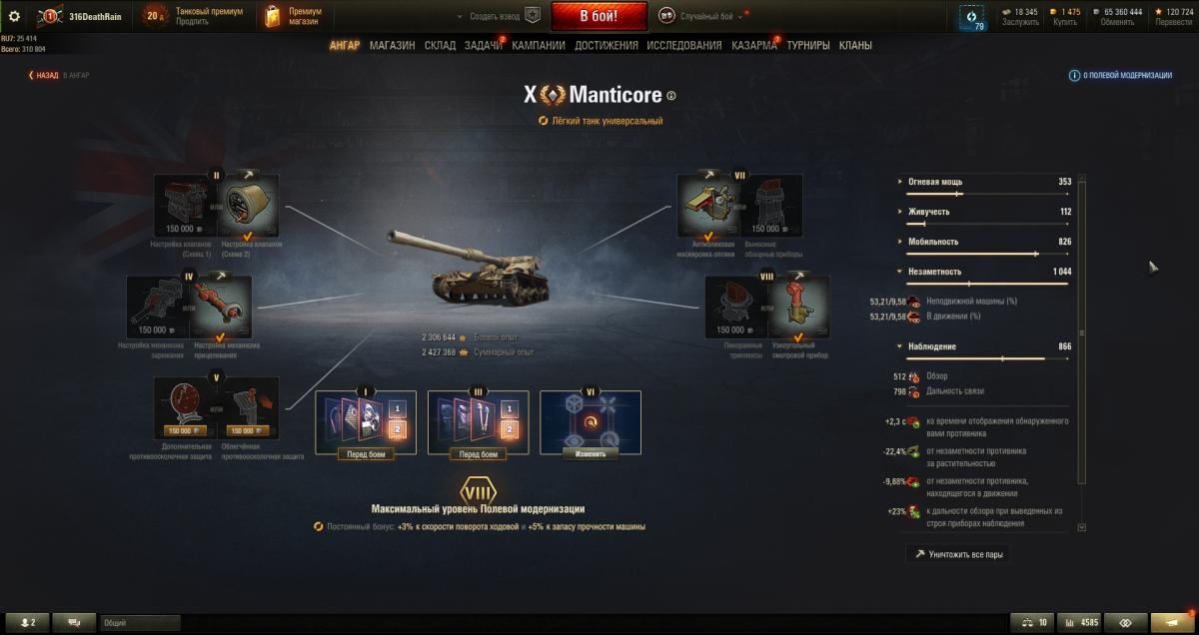Screen dimensions: 1199x635
Task: Choose Выносные обзорные приборы modification
Action: pos(771,206)
